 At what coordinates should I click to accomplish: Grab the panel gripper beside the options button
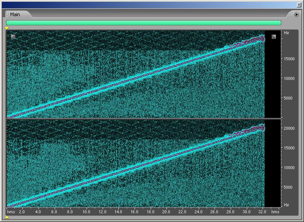point(290,14)
